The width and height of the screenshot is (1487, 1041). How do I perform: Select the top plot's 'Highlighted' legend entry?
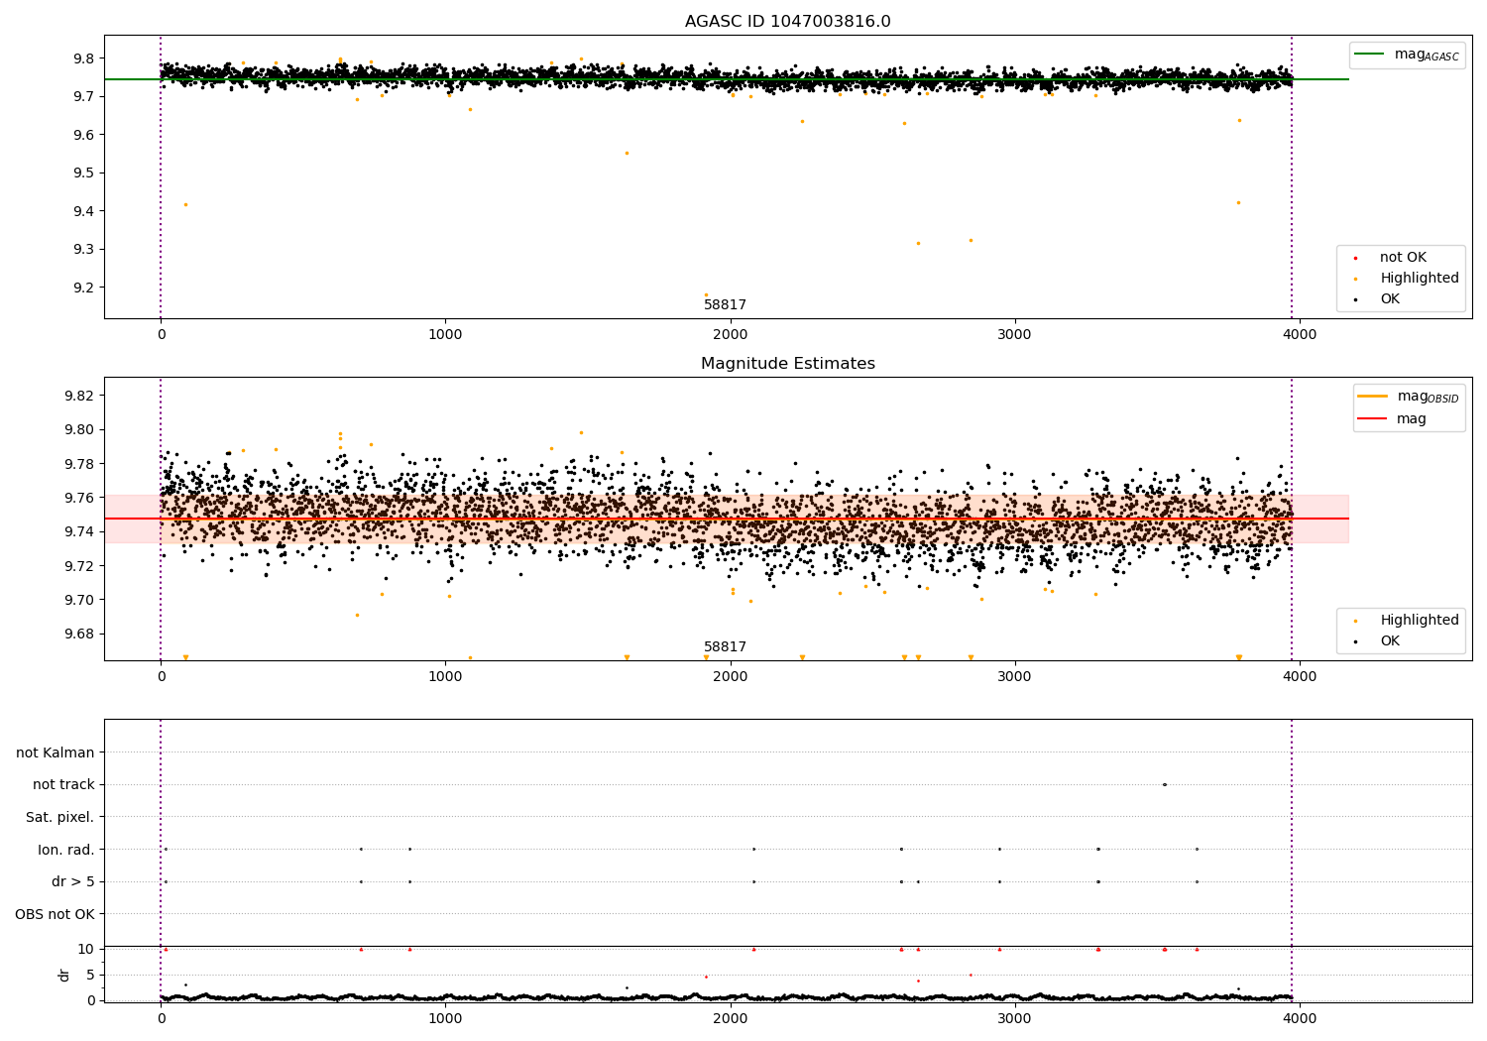pyautogui.click(x=1408, y=279)
